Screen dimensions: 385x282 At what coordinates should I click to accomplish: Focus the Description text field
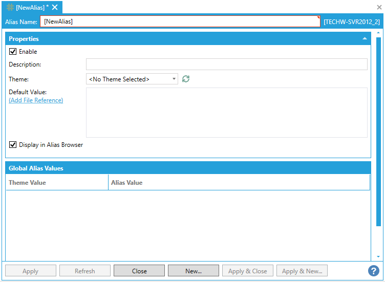226,64
